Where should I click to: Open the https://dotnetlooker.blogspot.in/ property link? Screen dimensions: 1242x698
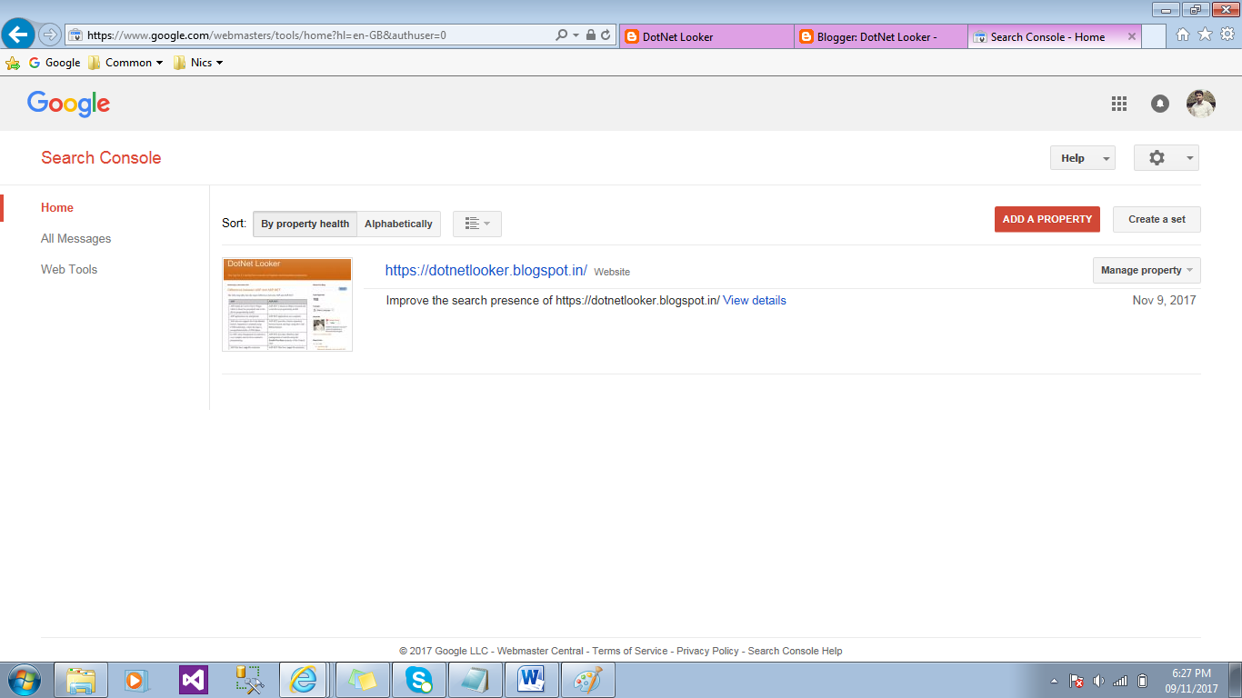click(x=486, y=270)
